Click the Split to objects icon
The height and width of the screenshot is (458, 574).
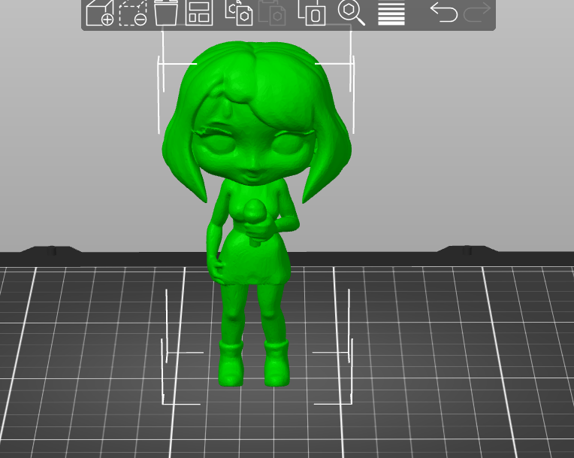(312, 13)
